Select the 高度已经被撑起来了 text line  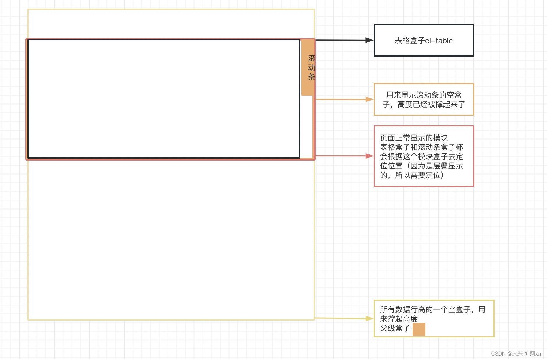coord(424,104)
